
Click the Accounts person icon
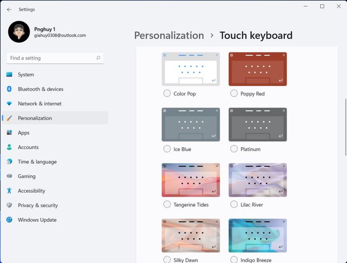(x=9, y=147)
